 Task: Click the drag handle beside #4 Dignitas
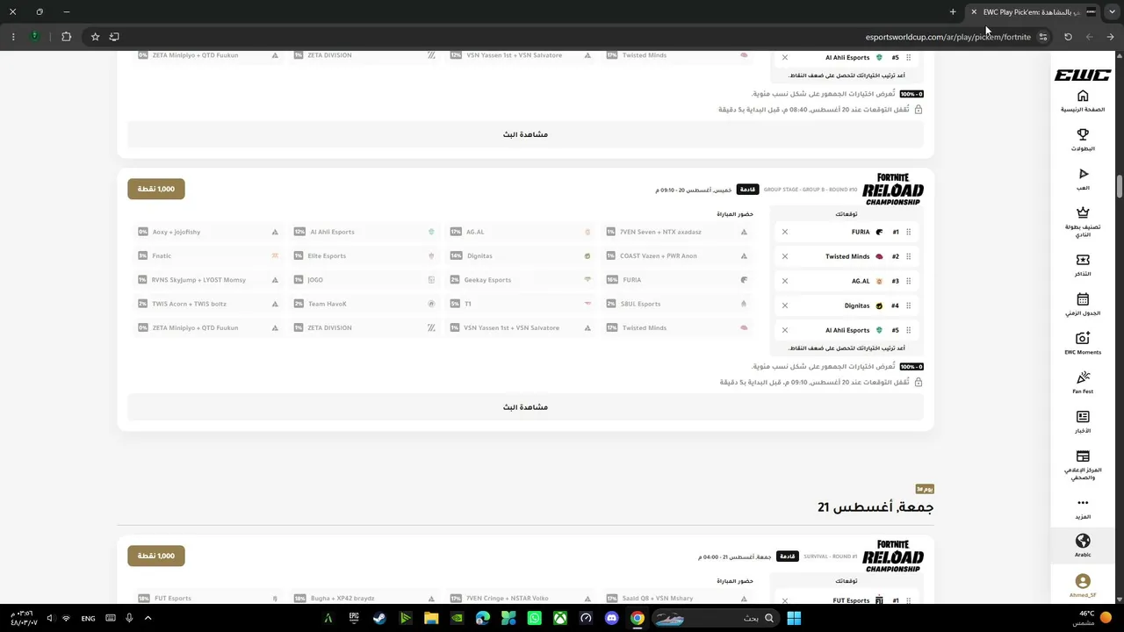click(x=909, y=305)
